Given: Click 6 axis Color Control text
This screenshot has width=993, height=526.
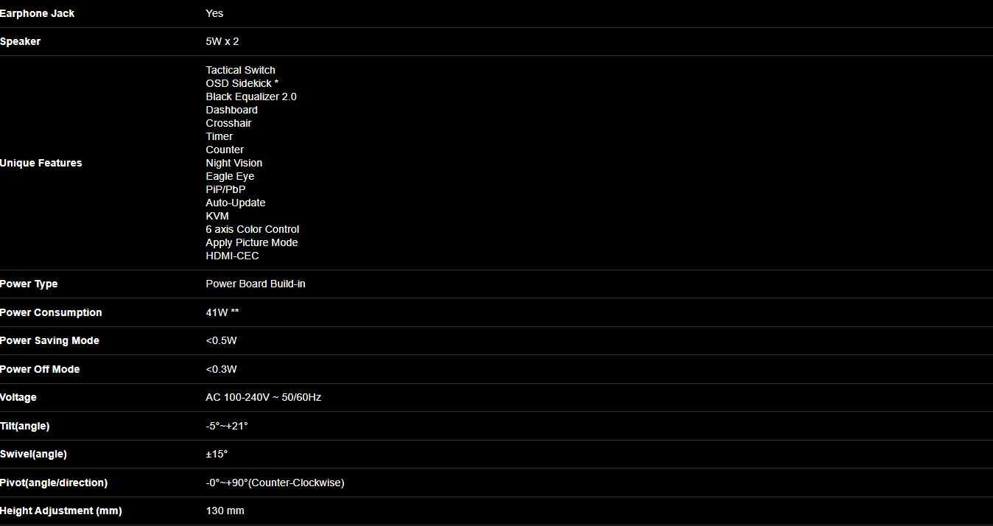Looking at the screenshot, I should [253, 229].
